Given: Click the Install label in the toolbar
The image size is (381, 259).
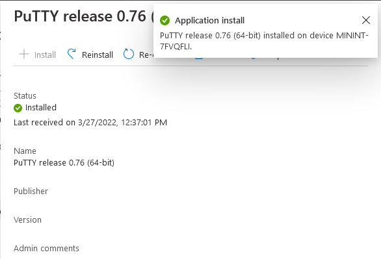Looking at the screenshot, I should 45,55.
